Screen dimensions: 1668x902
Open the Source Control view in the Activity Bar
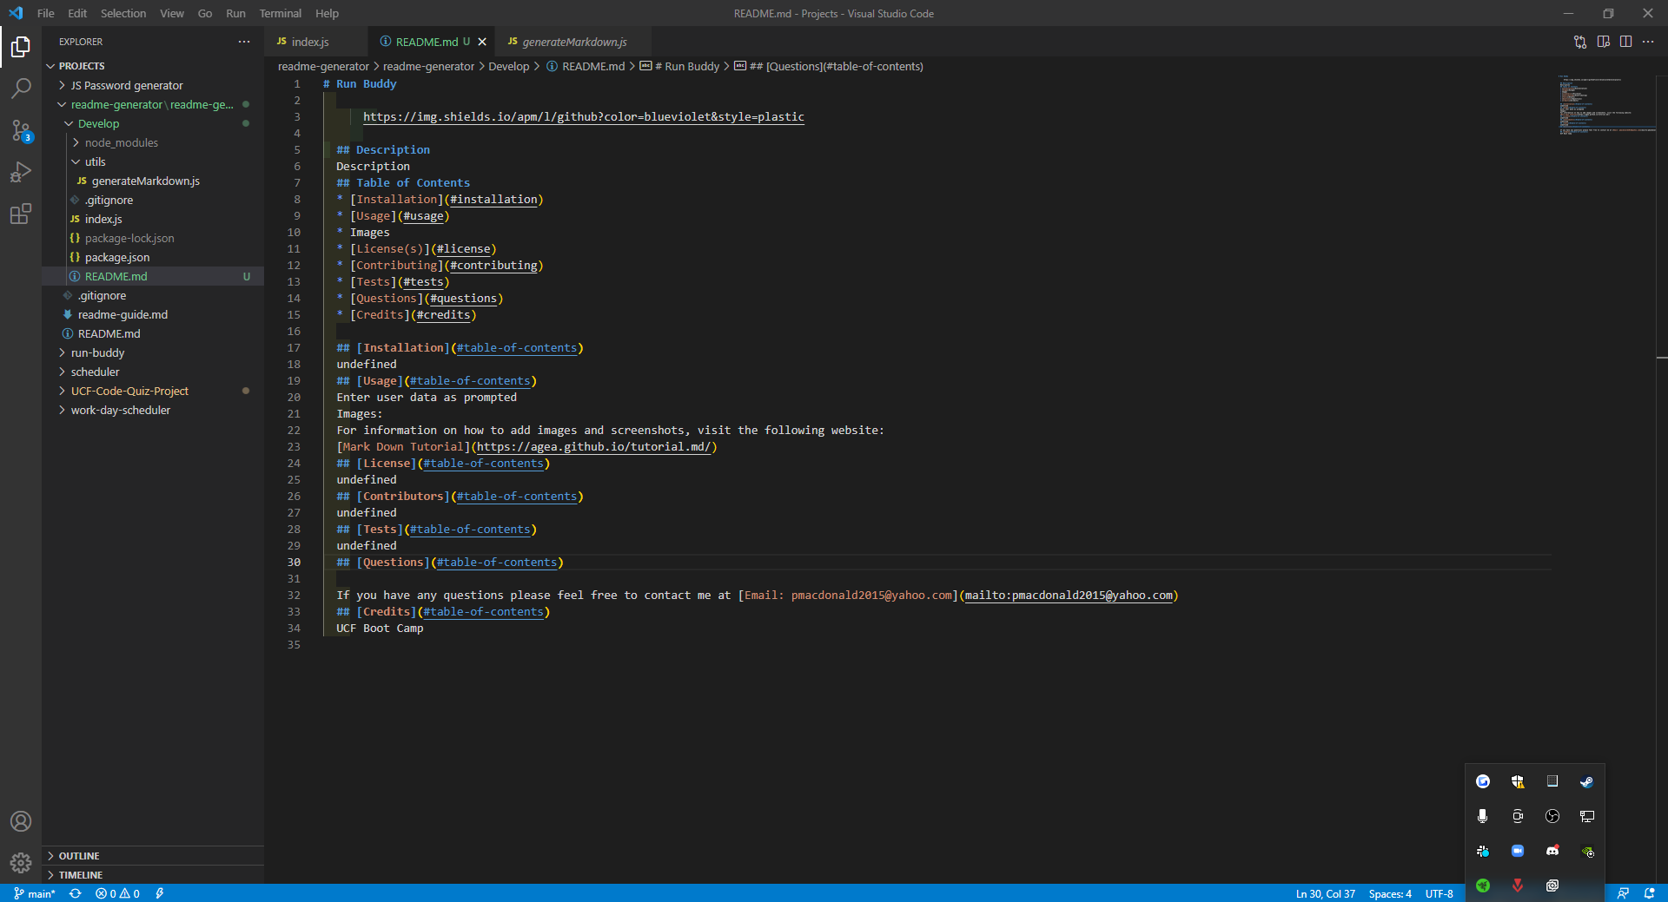point(21,130)
